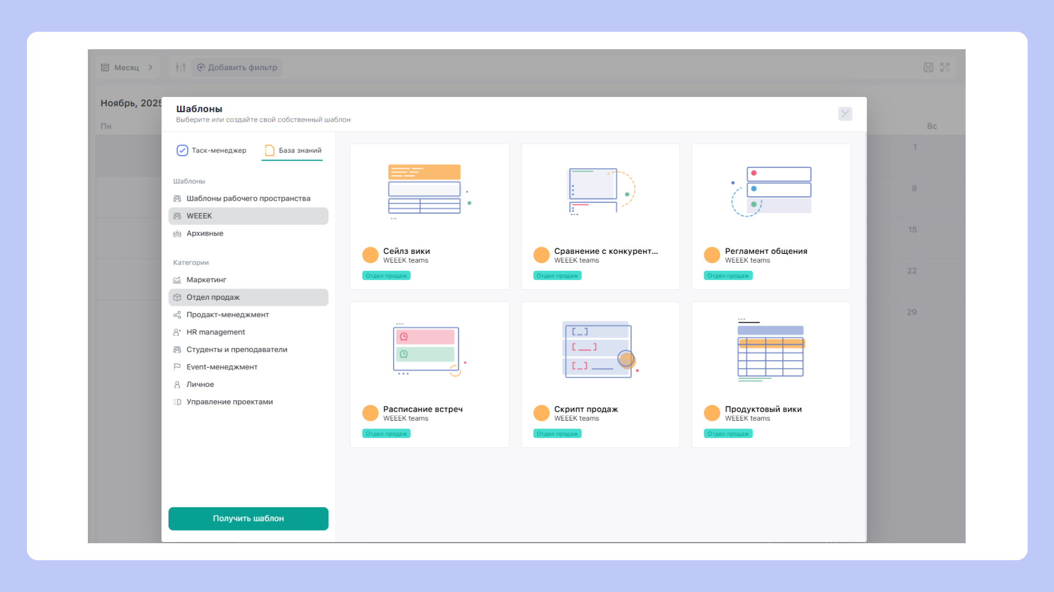Screen dimensions: 1054x592
Task: Open Шаблоны рабочего пространства section
Action: tap(248, 198)
